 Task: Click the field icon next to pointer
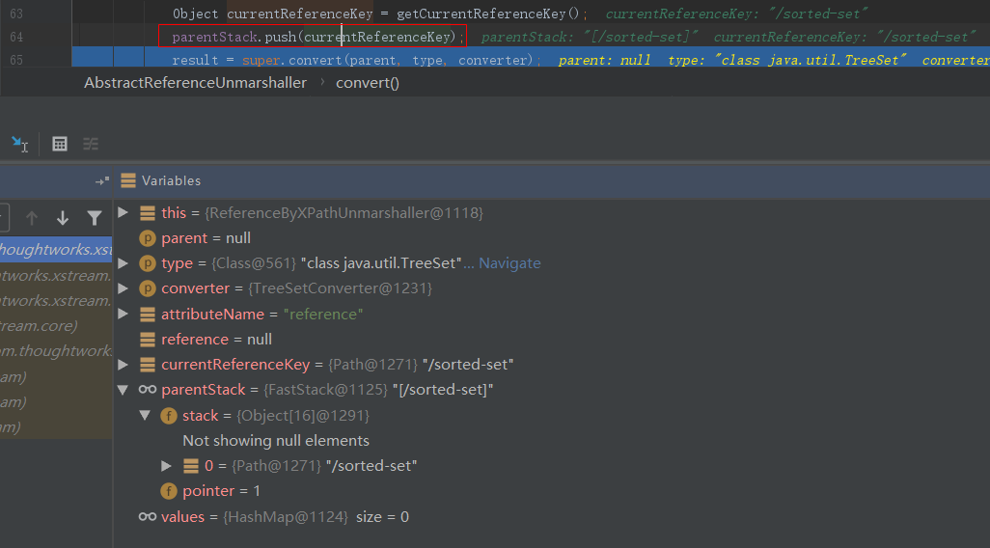(169, 491)
